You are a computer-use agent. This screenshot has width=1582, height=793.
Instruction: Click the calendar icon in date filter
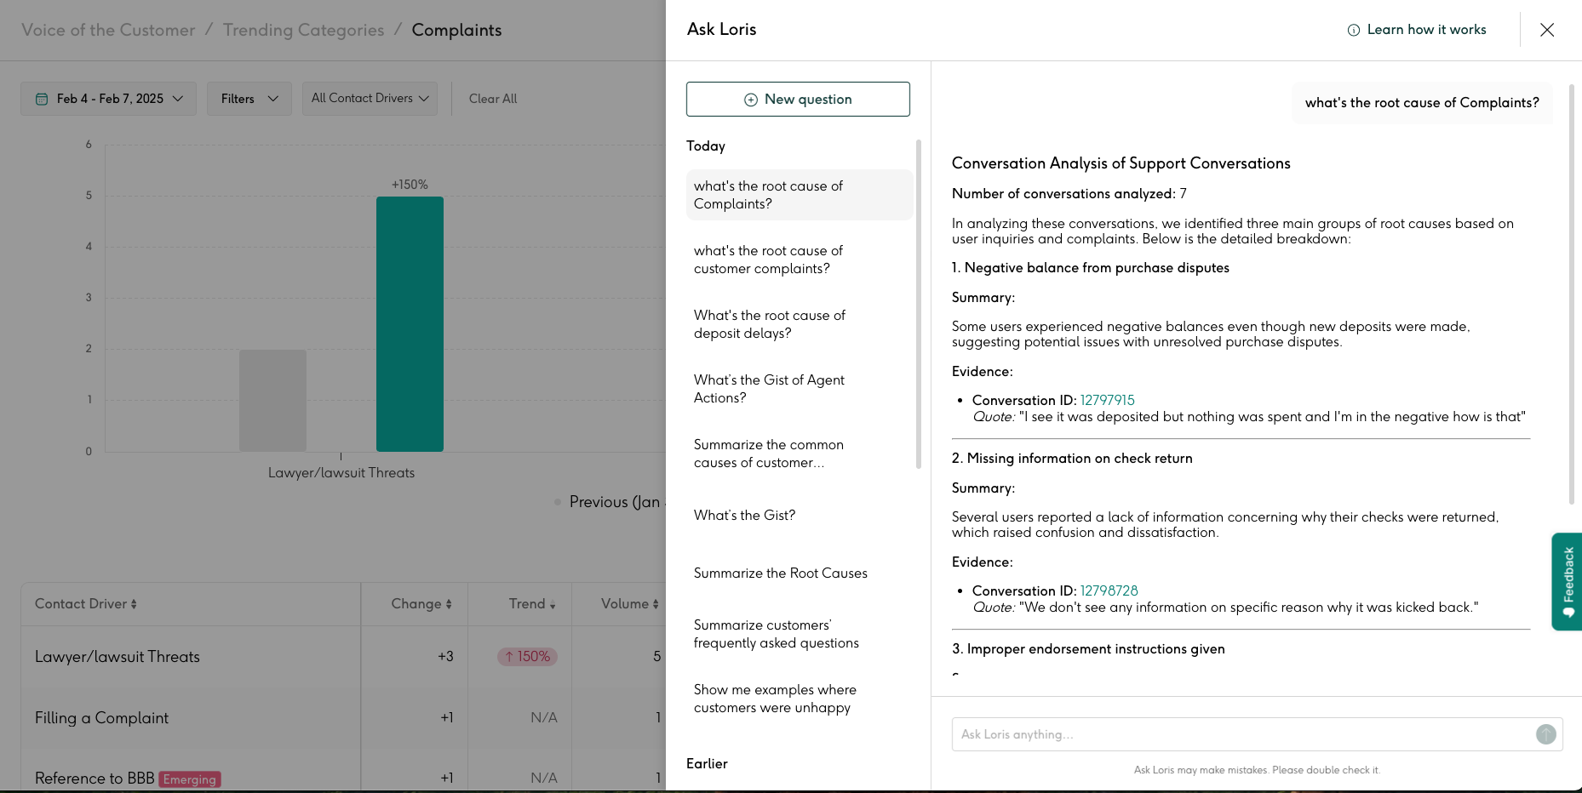click(x=42, y=99)
